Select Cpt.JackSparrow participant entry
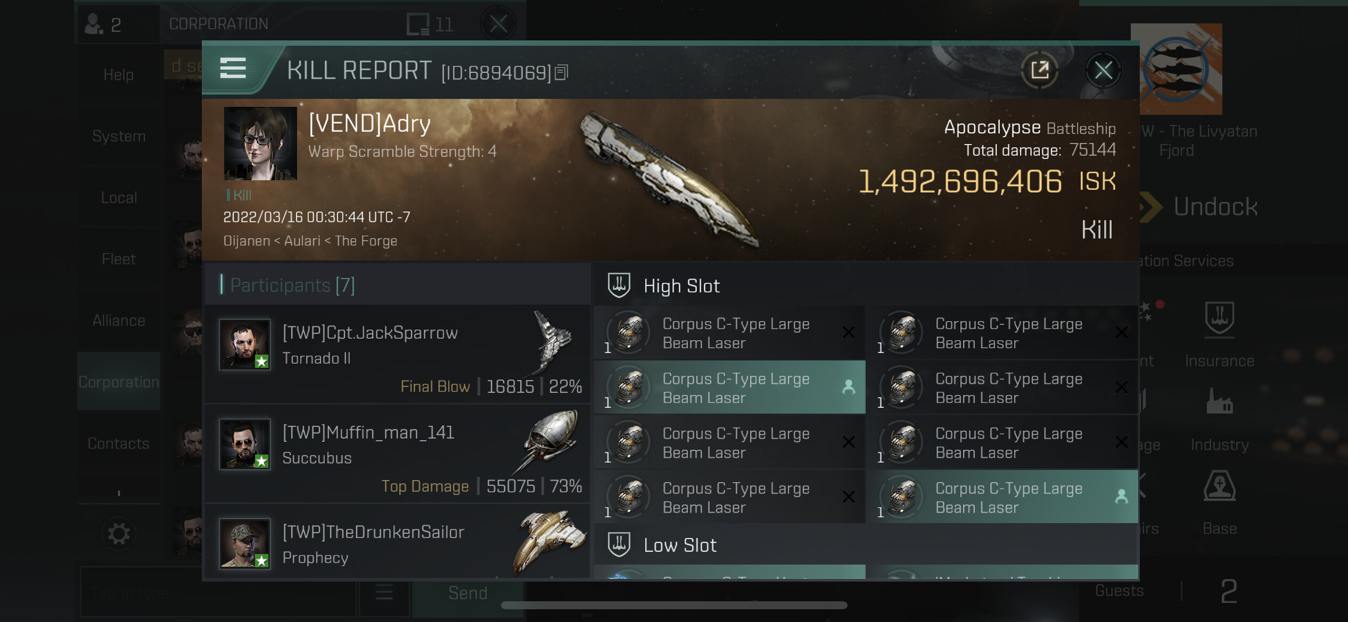This screenshot has height=622, width=1348. (398, 354)
